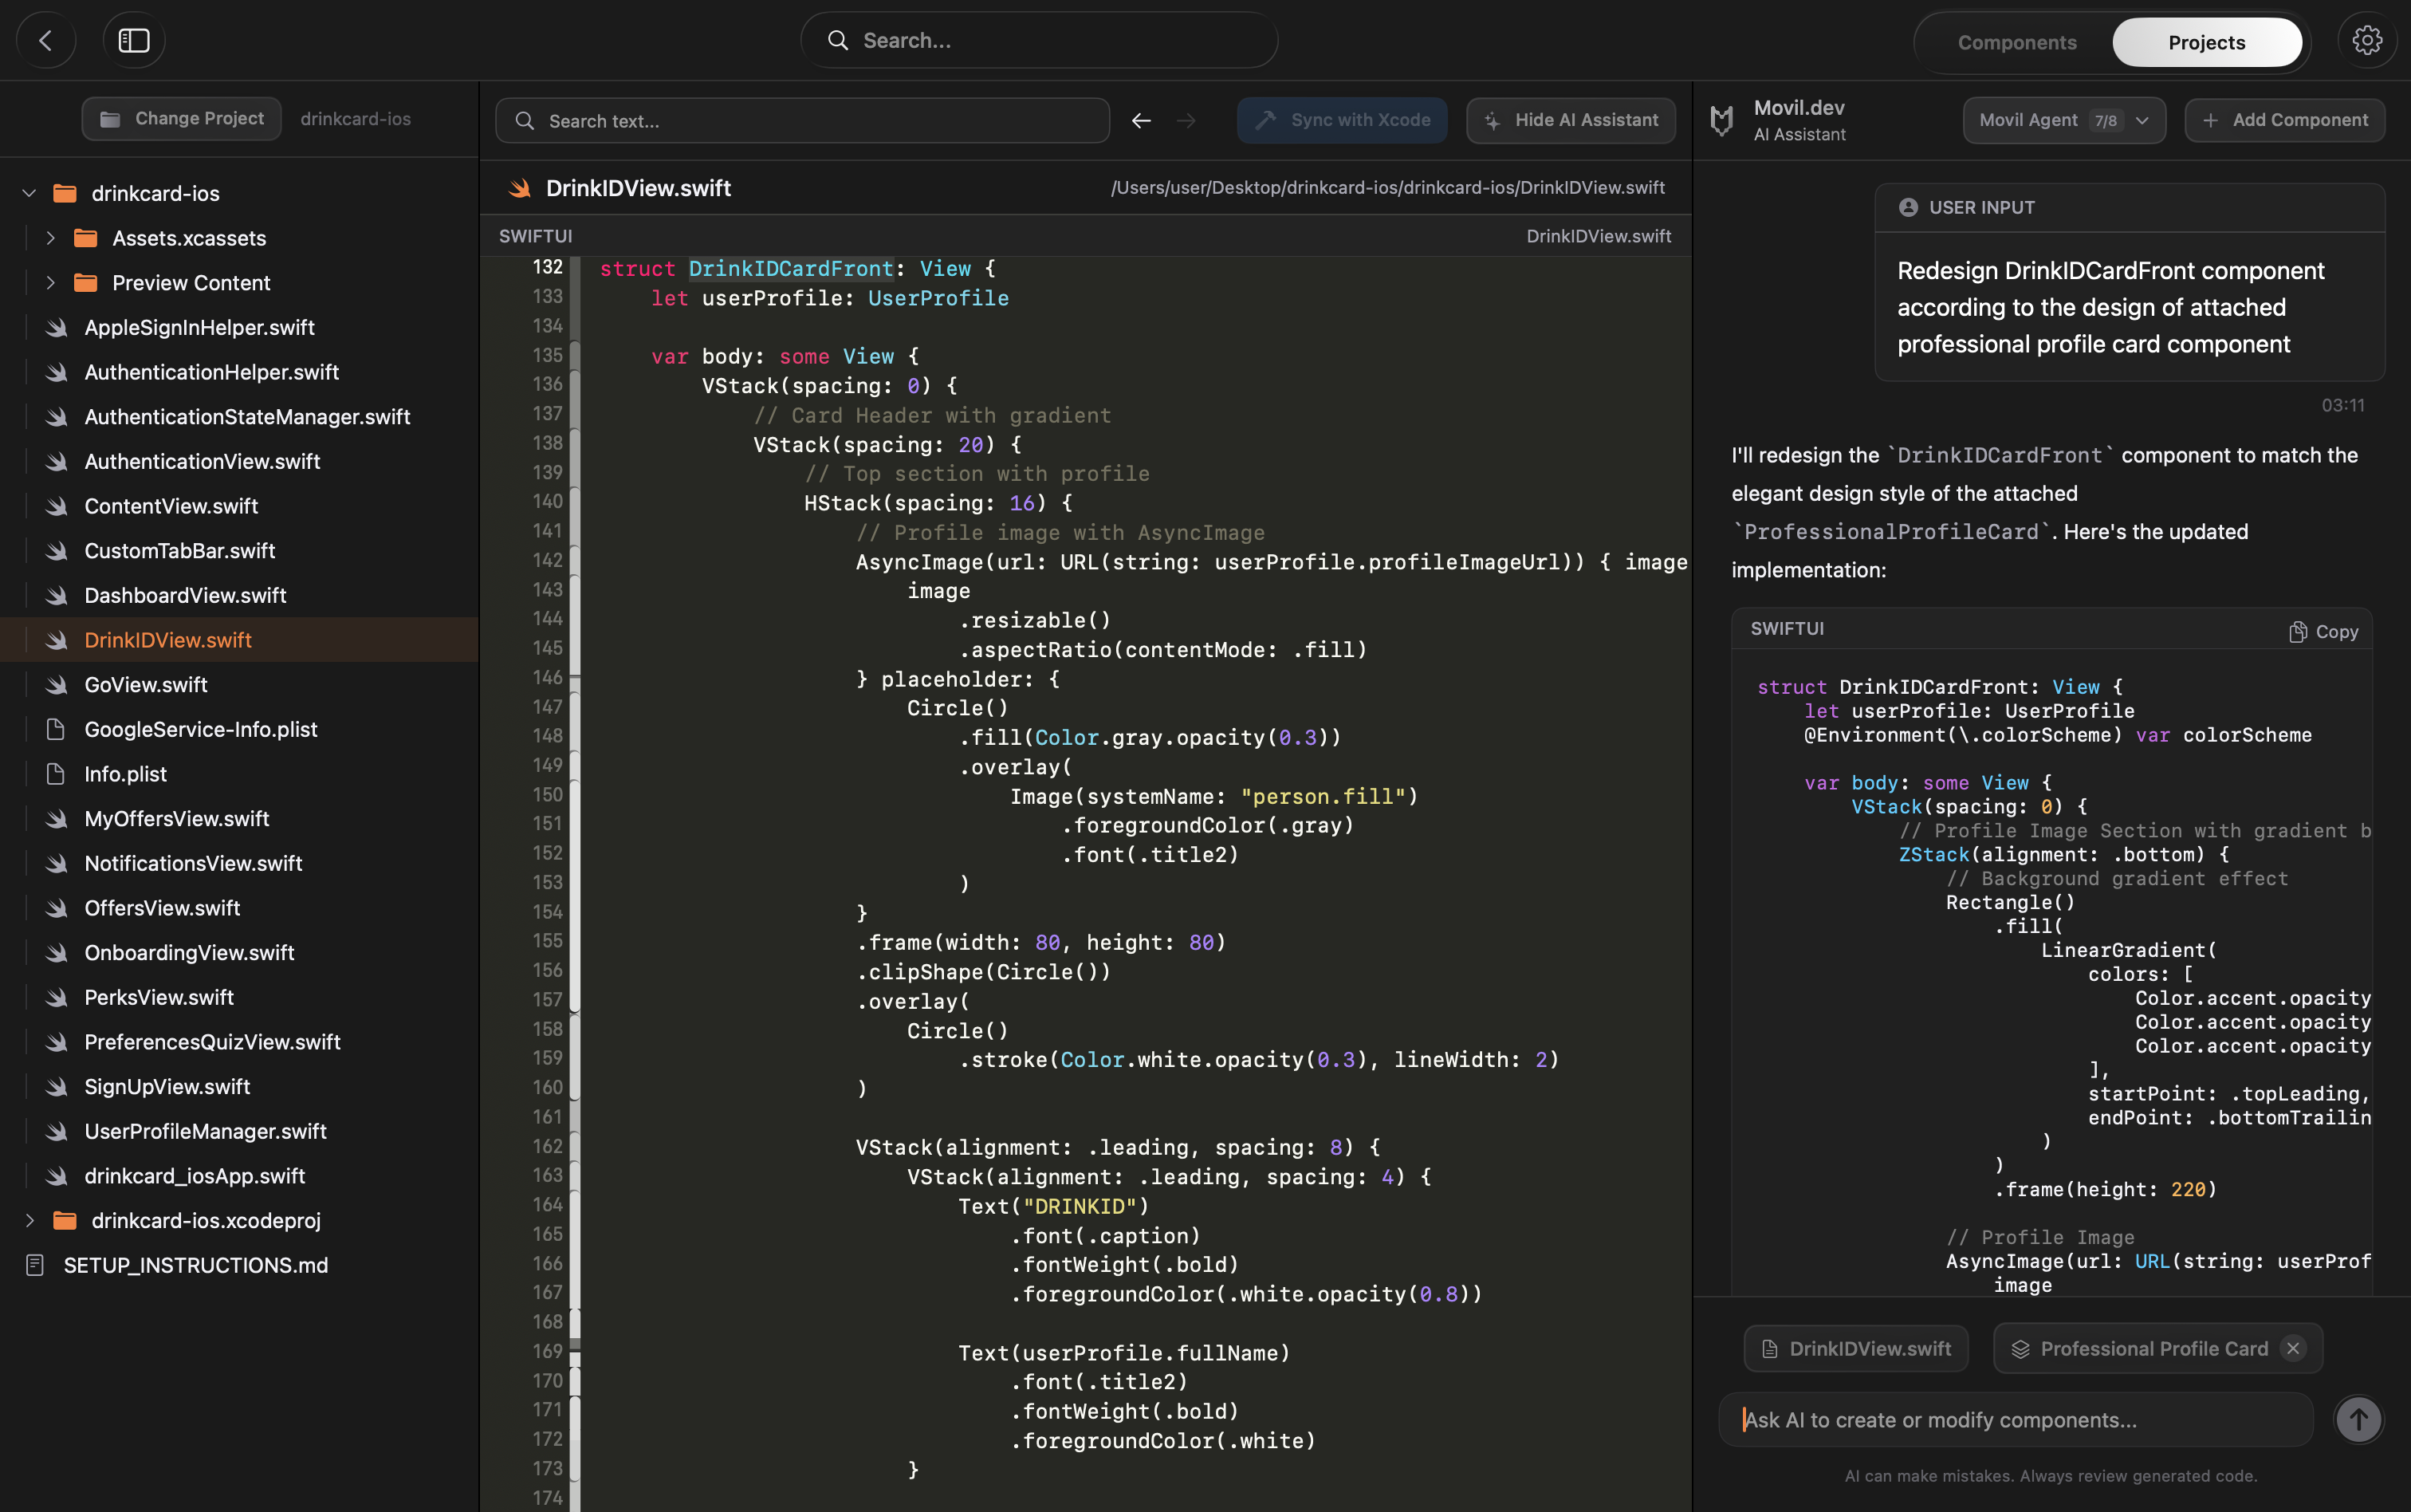This screenshot has width=2411, height=1512.
Task: Open the sidebar toggle icon
Action: point(134,40)
